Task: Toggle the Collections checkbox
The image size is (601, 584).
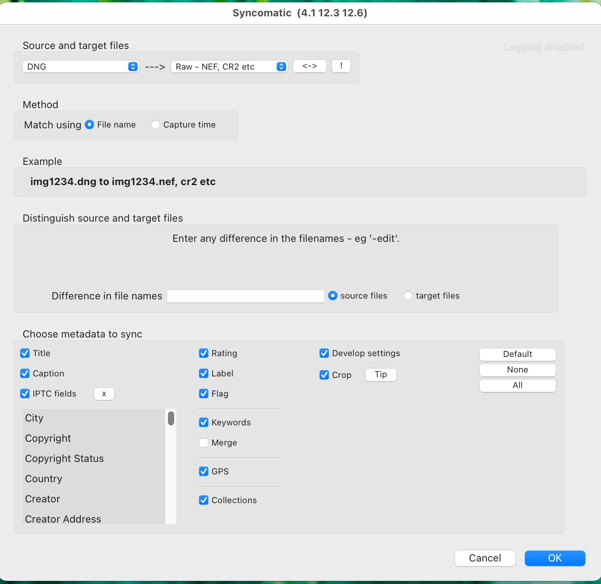Action: tap(204, 500)
